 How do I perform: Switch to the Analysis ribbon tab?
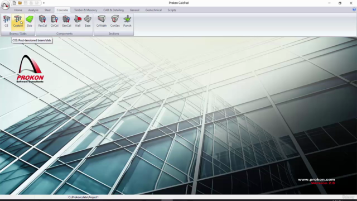[x=33, y=10]
